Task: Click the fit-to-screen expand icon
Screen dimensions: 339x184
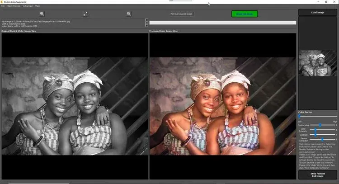Action: pyautogui.click(x=85, y=14)
